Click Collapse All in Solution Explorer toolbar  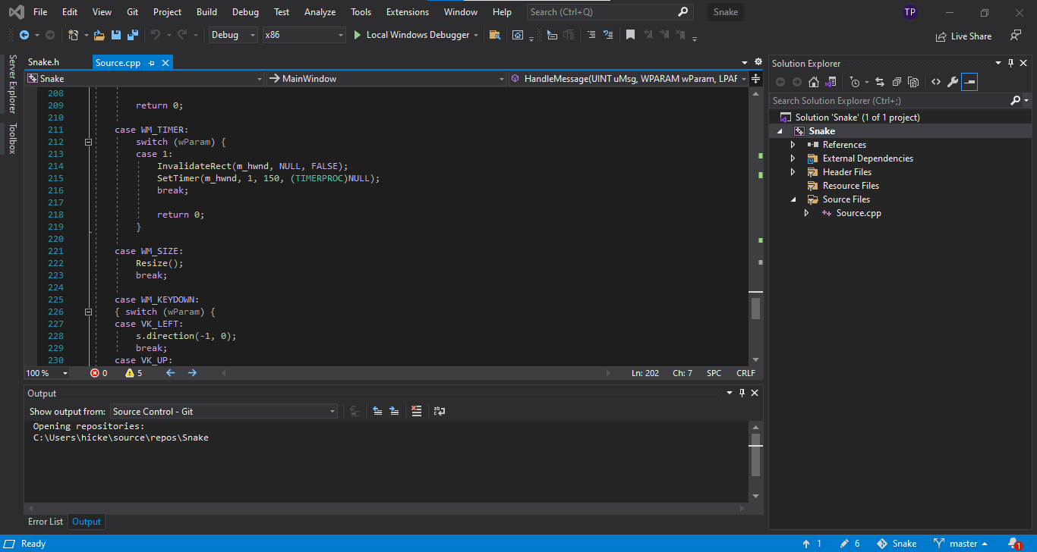click(x=897, y=82)
